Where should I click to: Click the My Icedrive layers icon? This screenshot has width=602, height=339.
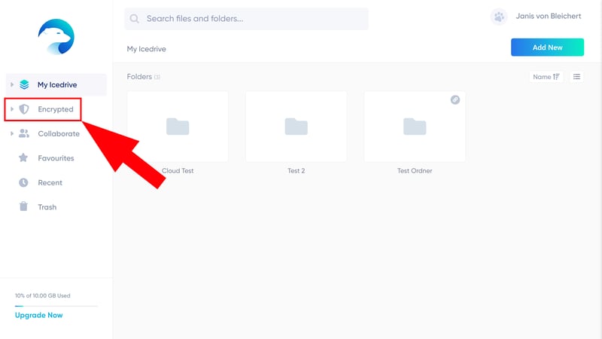(x=24, y=84)
